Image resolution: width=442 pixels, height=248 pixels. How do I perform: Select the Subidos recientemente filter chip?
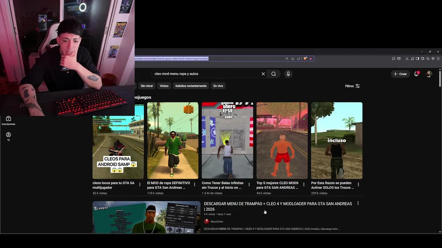click(191, 86)
